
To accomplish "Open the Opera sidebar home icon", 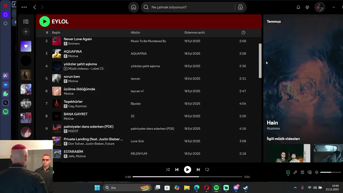I will 5,14.
